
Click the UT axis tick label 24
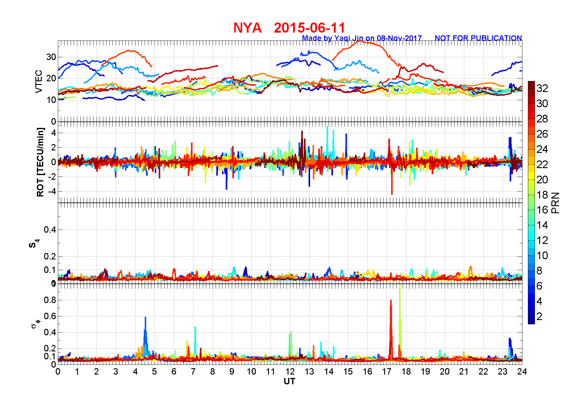[522, 372]
